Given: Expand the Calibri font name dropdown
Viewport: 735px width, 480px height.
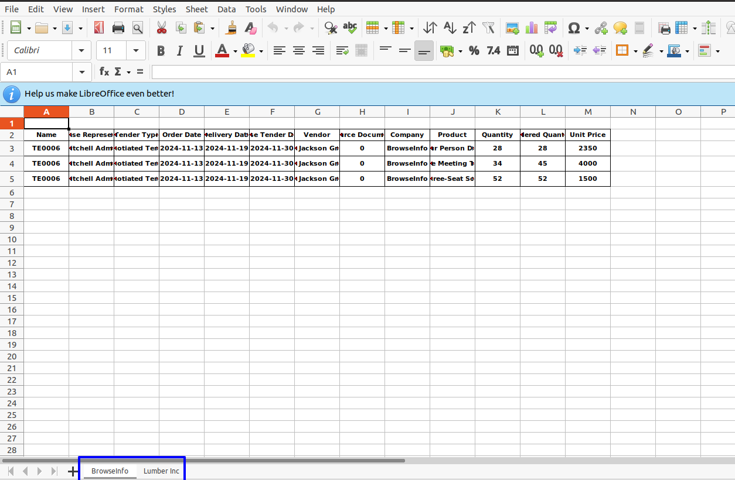Looking at the screenshot, I should tap(81, 51).
